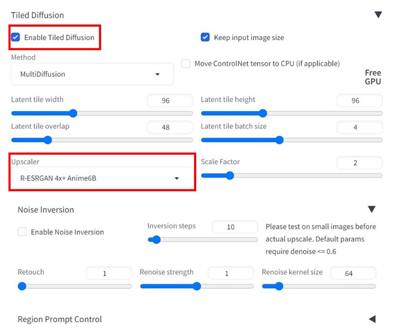Enable Move ControlNet tensor to CPU
Screen dimensions: 394x330
click(186, 63)
